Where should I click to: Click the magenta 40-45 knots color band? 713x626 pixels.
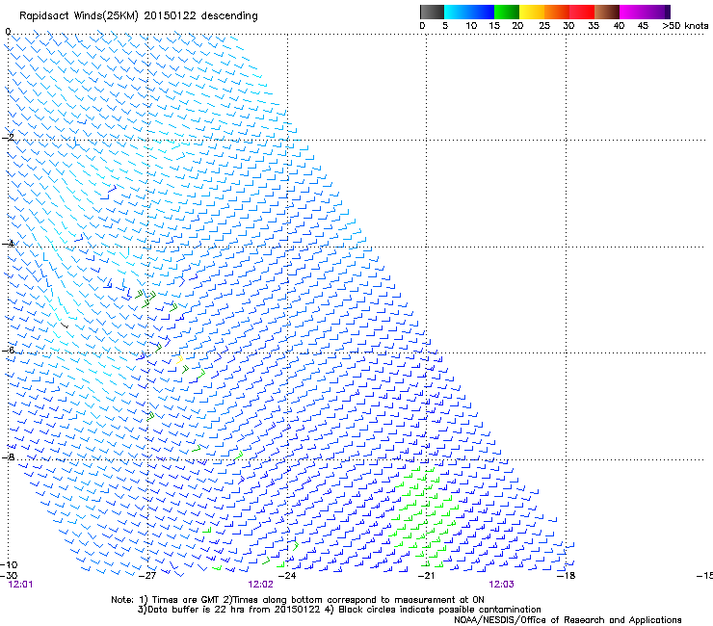click(x=632, y=12)
